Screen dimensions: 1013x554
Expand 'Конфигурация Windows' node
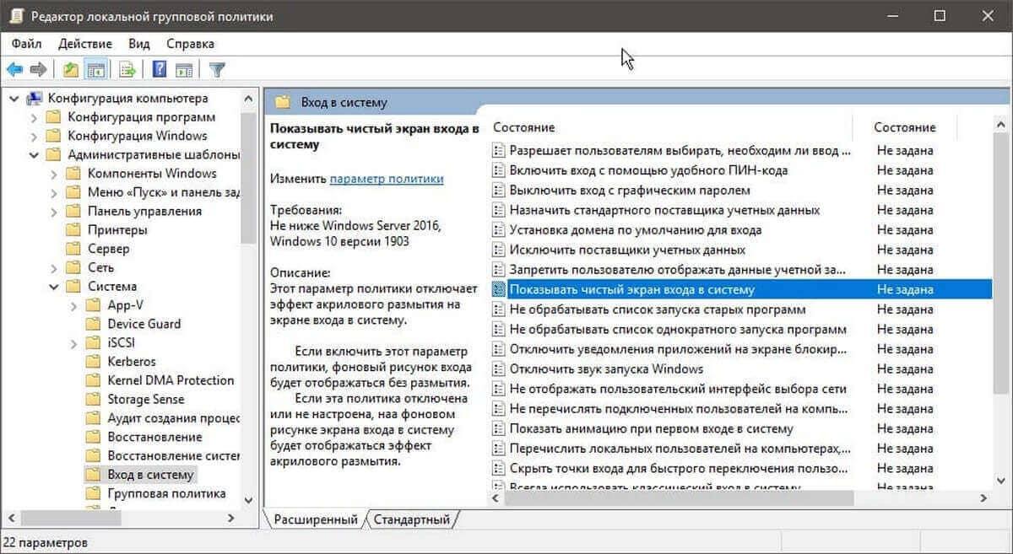click(34, 136)
